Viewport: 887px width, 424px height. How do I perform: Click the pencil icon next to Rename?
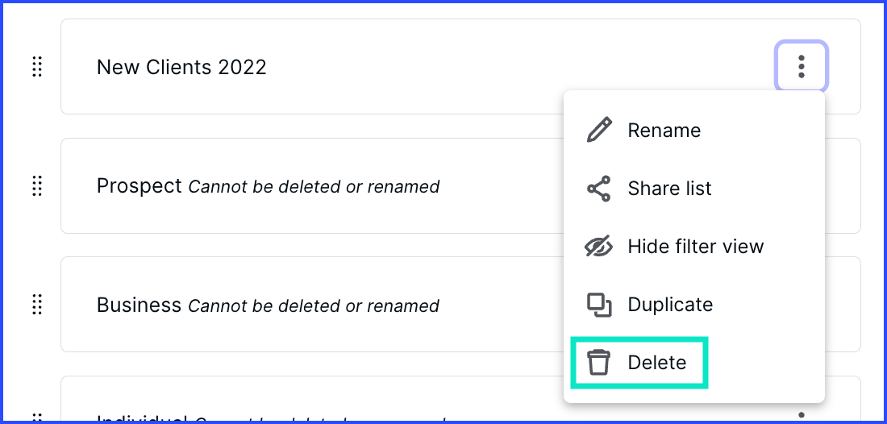tap(598, 130)
